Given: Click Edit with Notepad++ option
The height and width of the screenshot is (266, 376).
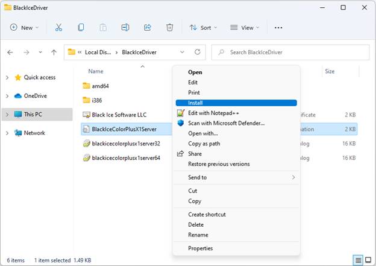Looking at the screenshot, I should [x=213, y=113].
